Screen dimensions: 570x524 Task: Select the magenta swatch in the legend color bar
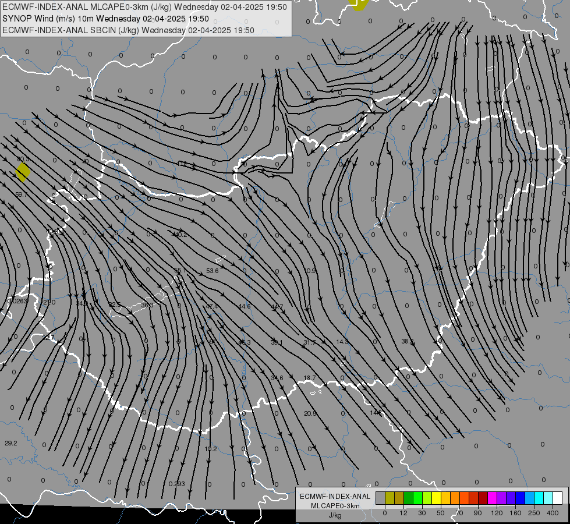[492, 498]
